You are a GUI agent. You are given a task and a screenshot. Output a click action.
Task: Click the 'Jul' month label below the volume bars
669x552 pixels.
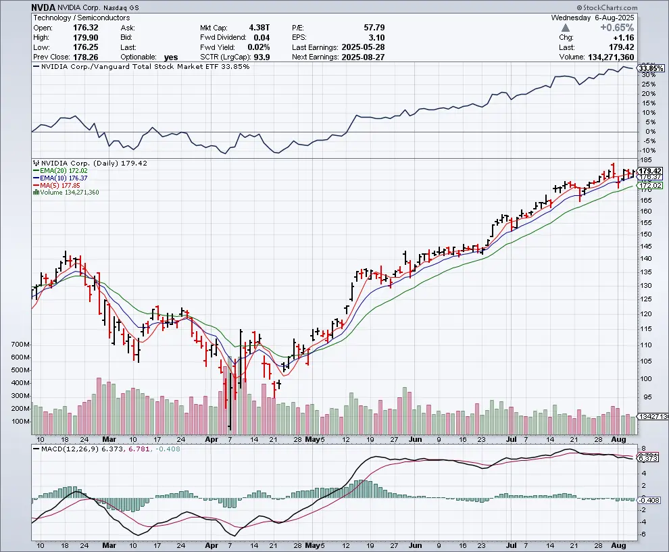coord(511,439)
